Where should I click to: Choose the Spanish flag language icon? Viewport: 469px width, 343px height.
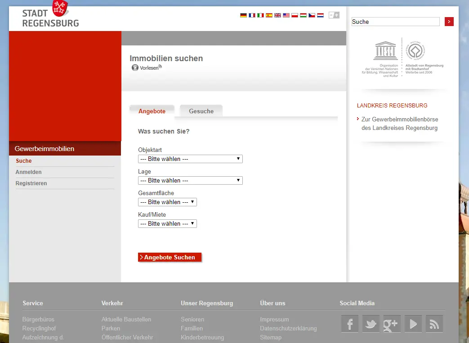(269, 15)
